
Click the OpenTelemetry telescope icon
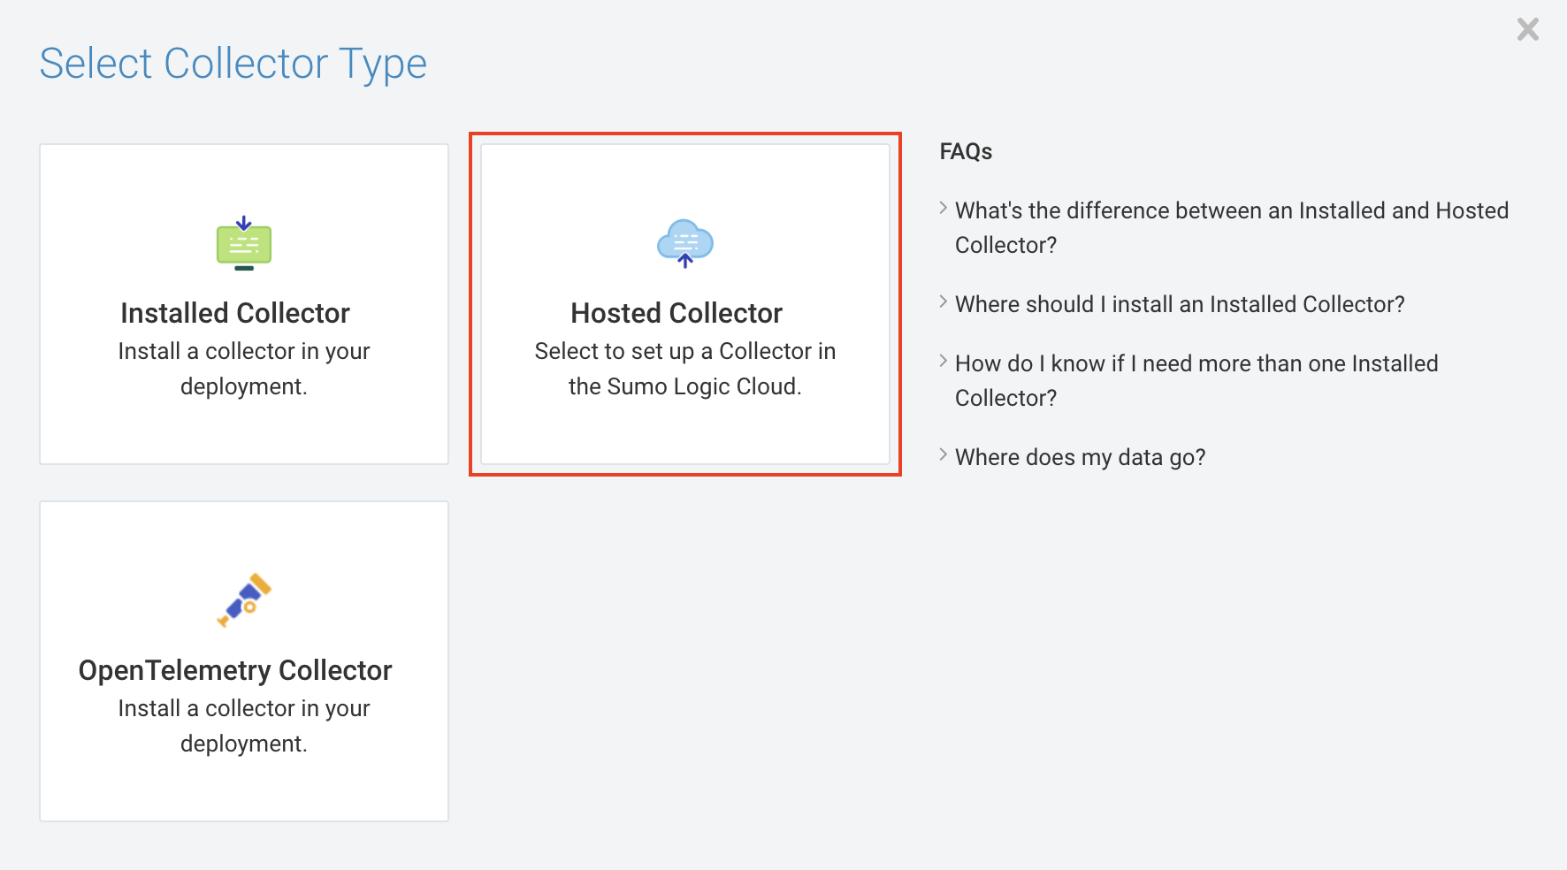coord(244,599)
